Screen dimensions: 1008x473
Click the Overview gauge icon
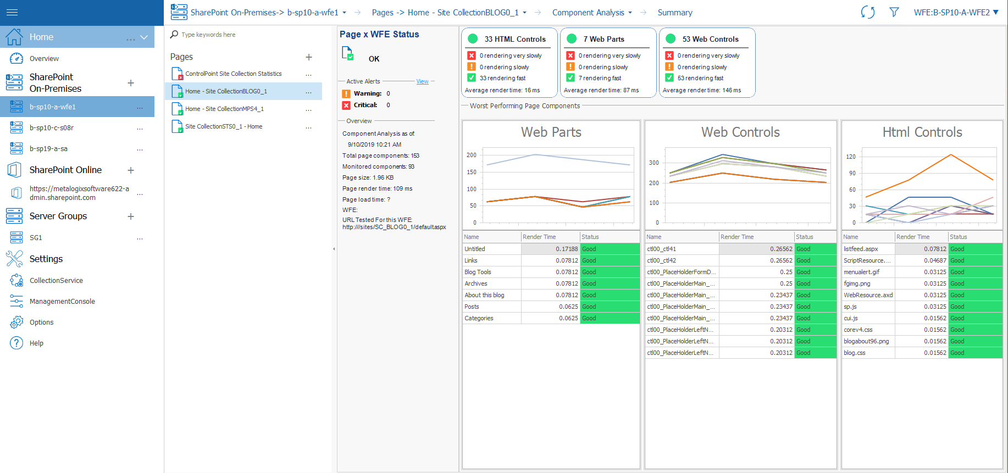click(x=16, y=59)
